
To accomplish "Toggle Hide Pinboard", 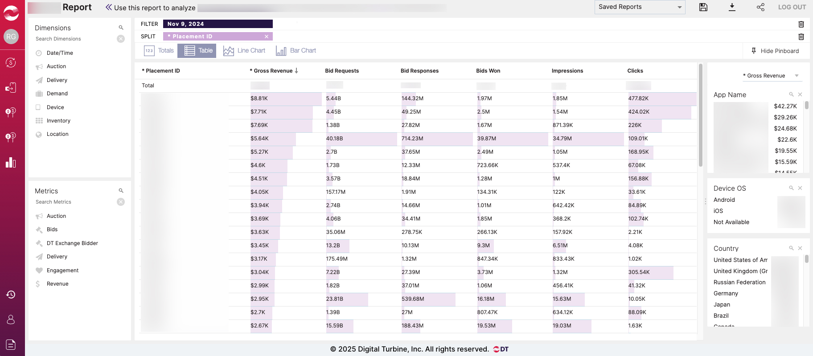I will coord(776,51).
